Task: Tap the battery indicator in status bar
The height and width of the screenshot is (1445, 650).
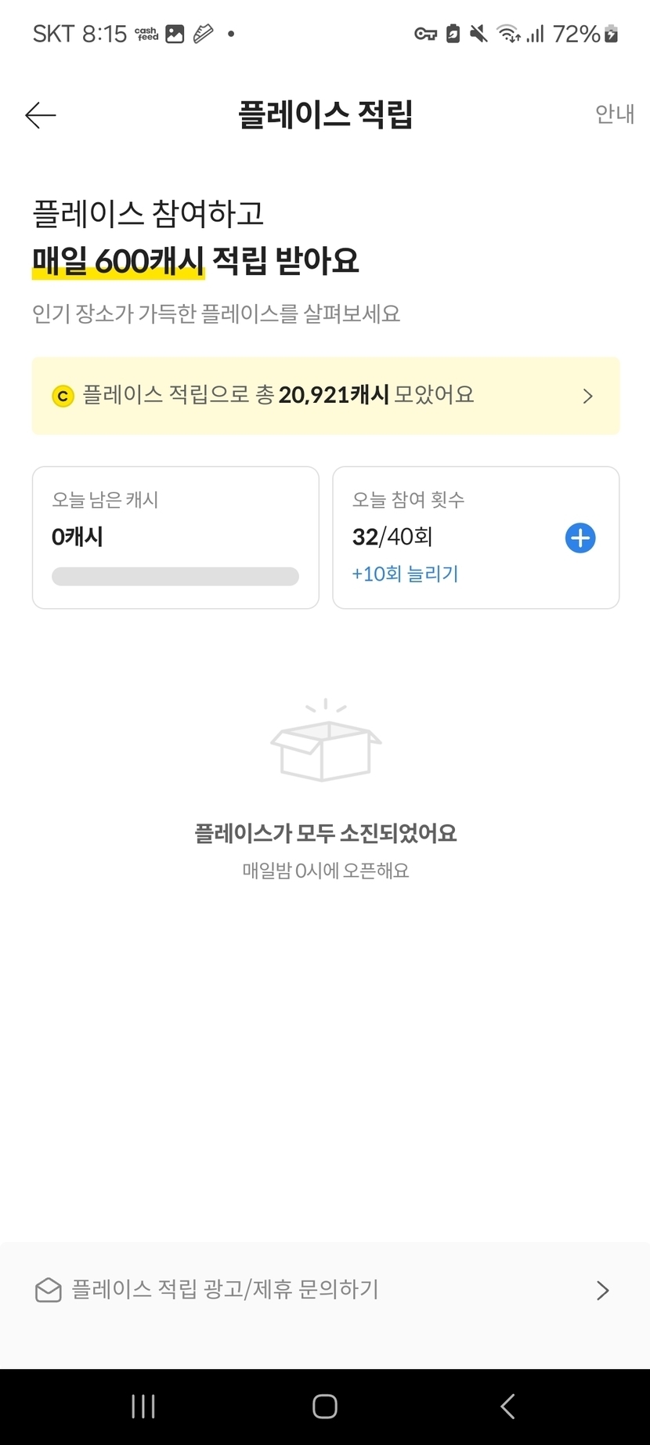Action: 612,34
